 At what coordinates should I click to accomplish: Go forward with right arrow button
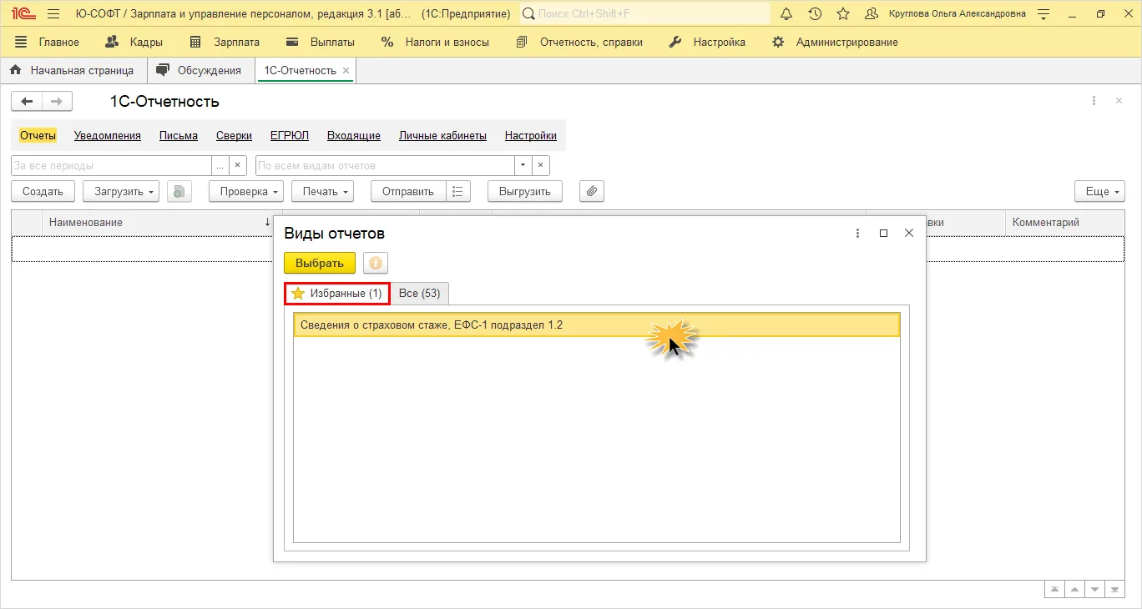pyautogui.click(x=57, y=101)
